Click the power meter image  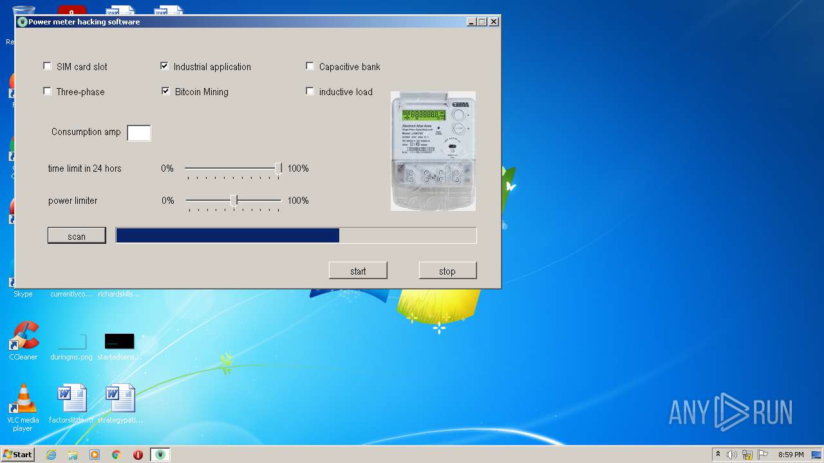pyautogui.click(x=433, y=151)
